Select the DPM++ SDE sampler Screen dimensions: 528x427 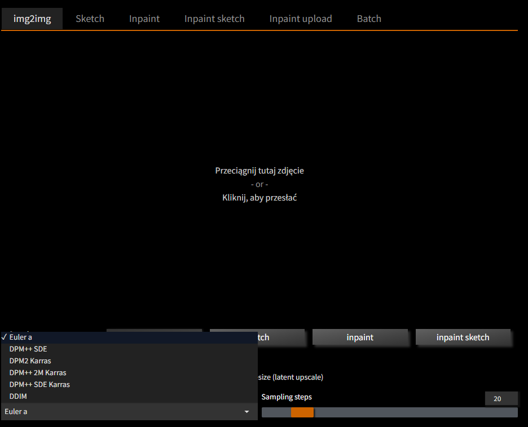click(x=27, y=349)
